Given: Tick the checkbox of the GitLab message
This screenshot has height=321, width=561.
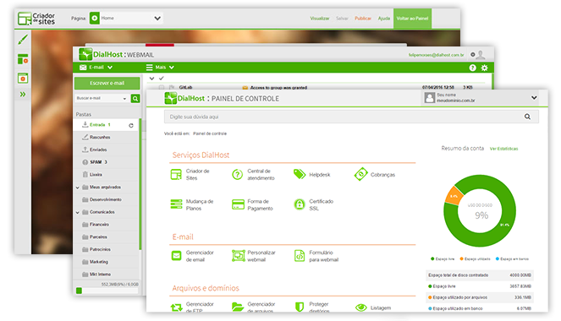Looking at the screenshot, I should tap(162, 87).
